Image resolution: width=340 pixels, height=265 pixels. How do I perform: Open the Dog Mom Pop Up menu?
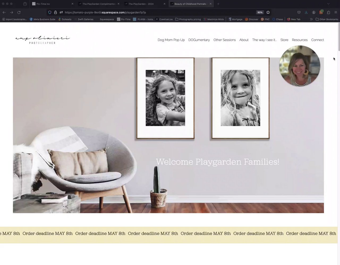coord(171,40)
